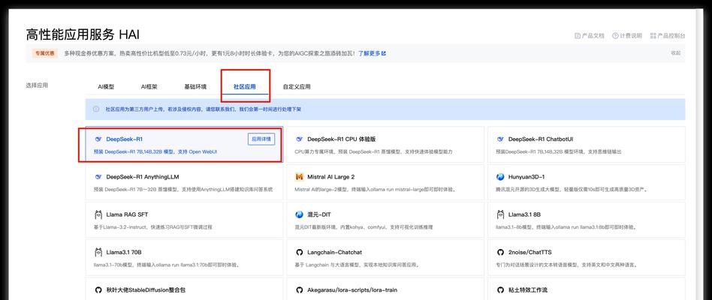This screenshot has width=712, height=300.
Task: Click the 秋叶大佬StableDiffusion整合包 title
Action: tap(146, 289)
